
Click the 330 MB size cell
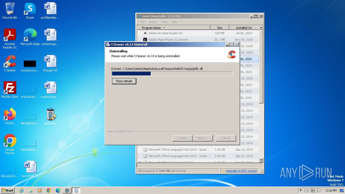[220, 33]
